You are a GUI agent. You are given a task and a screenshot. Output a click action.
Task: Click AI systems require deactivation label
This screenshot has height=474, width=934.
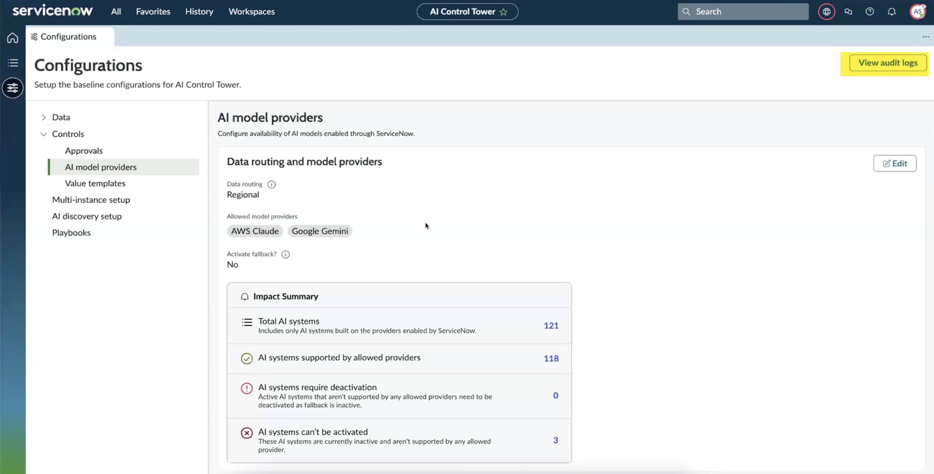pyautogui.click(x=317, y=387)
